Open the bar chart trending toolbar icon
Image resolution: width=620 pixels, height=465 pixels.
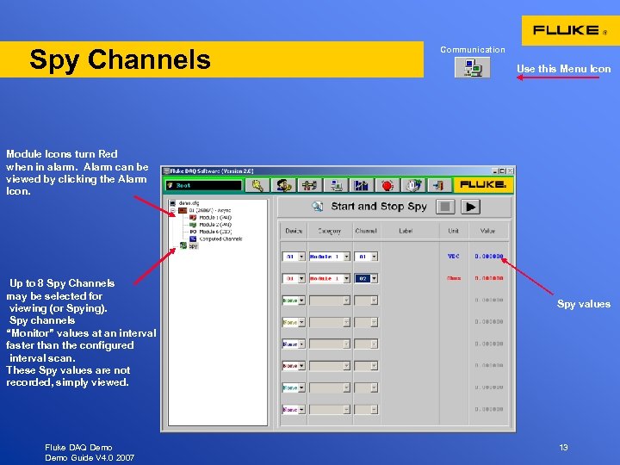pyautogui.click(x=361, y=185)
